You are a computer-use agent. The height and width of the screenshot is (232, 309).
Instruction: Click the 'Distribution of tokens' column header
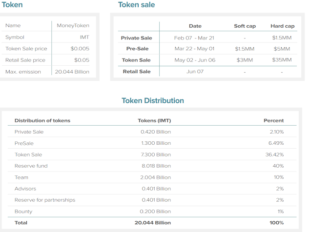click(x=42, y=120)
